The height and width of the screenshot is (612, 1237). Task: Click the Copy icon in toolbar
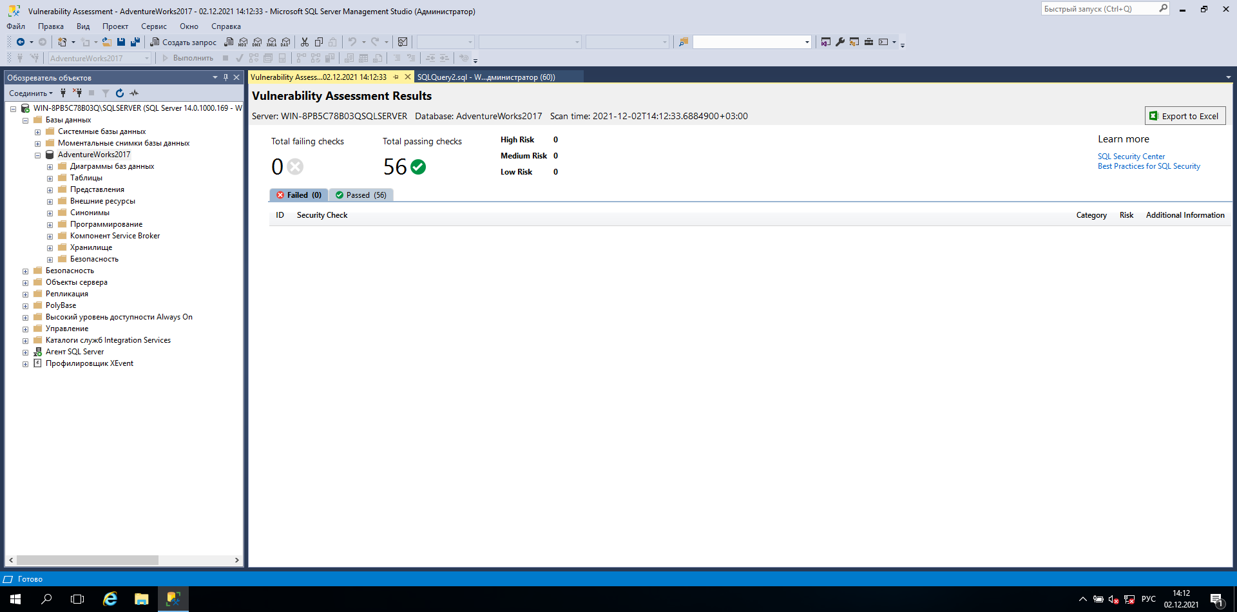tap(319, 42)
